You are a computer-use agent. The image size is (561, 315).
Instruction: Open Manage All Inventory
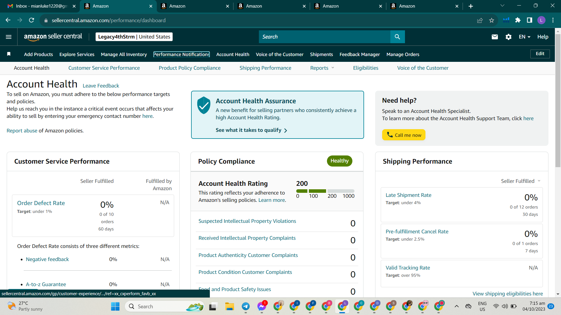[124, 55]
